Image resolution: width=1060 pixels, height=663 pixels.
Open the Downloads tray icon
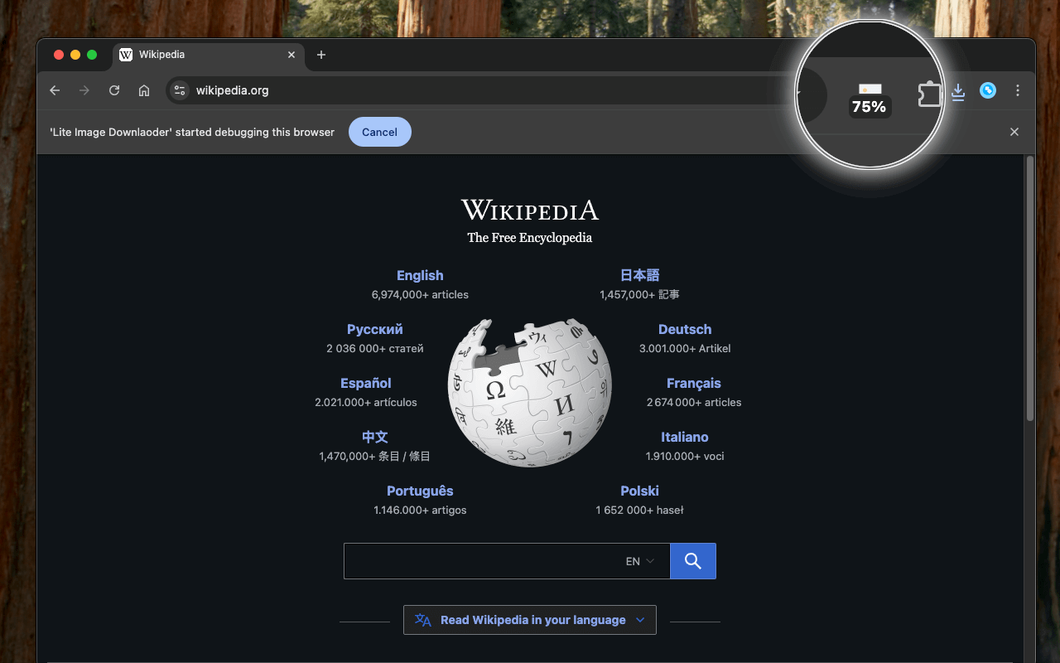(x=958, y=91)
